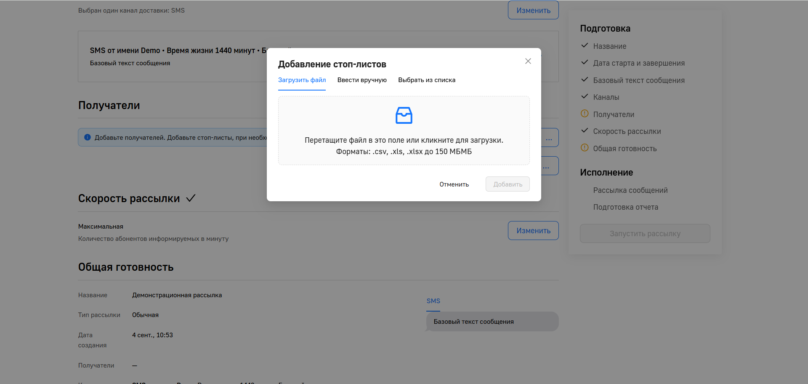The height and width of the screenshot is (384, 808).
Task: Click the warning icon next to Общая готовность
Action: point(584,148)
